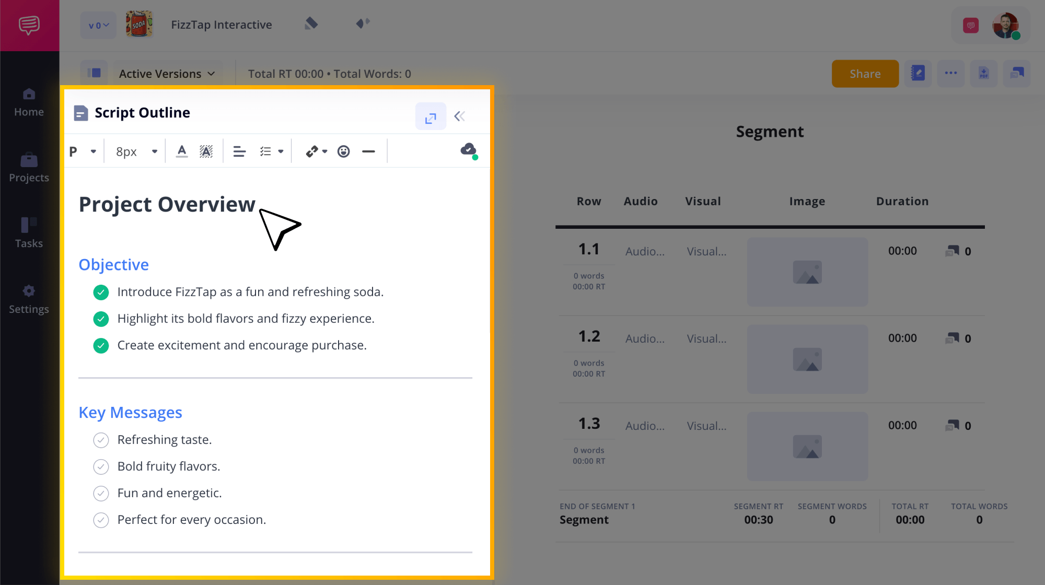Open the Home sidebar item

29,102
